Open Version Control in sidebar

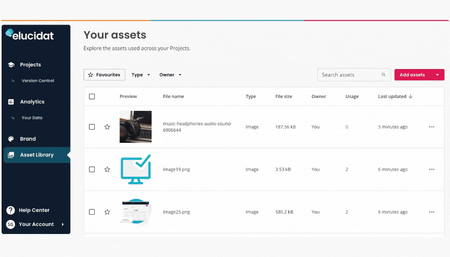38,81
